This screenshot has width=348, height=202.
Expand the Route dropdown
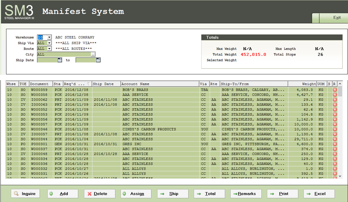(49, 49)
